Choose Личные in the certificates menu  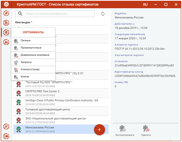point(33,41)
